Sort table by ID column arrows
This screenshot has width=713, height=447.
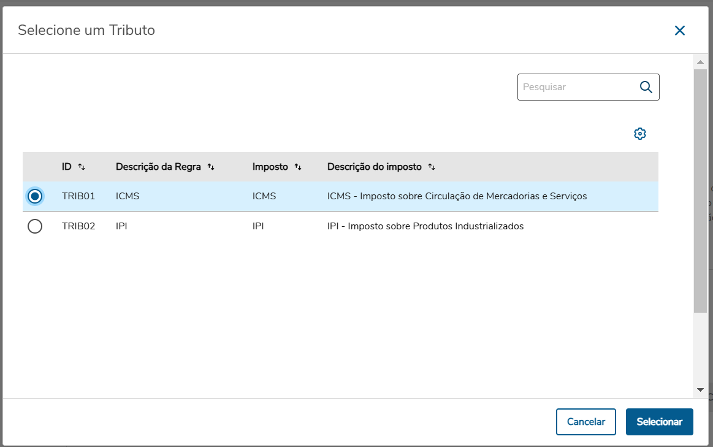[x=82, y=167]
